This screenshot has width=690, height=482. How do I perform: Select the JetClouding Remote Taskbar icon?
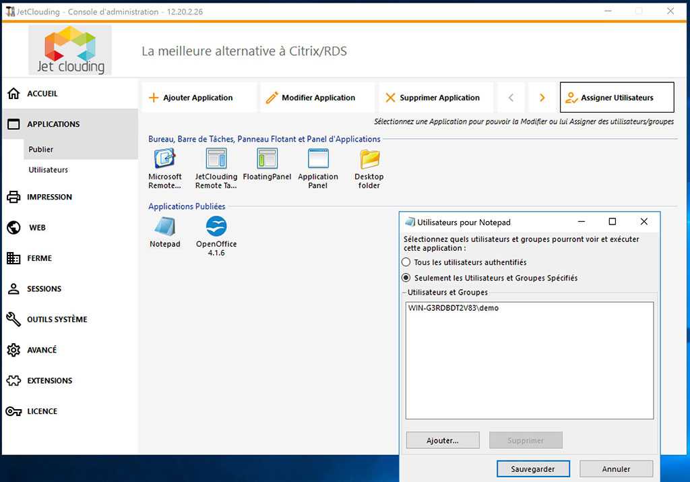(x=216, y=159)
